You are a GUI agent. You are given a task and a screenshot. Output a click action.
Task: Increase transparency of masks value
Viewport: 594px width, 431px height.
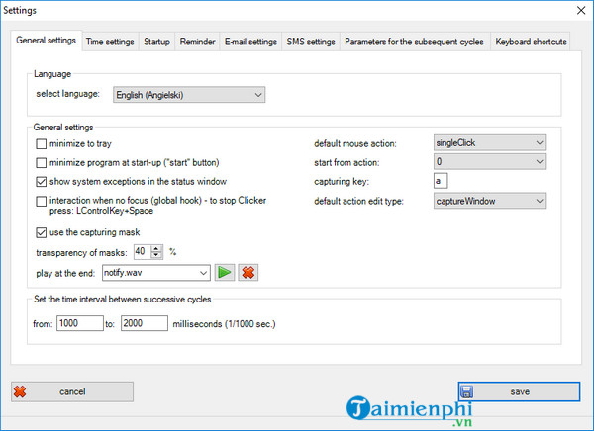(x=156, y=248)
